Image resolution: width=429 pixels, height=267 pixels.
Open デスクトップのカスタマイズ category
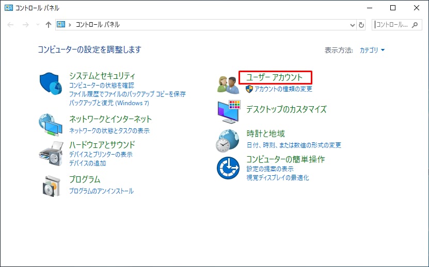pos(286,109)
